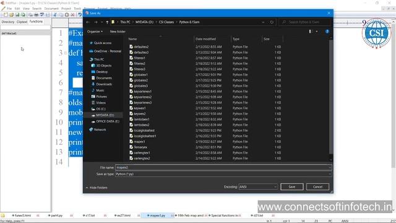Image resolution: width=396 pixels, height=223 pixels.
Task: Click the Undo arrow icon in EditPlus toolbar
Action: [x=80, y=15]
